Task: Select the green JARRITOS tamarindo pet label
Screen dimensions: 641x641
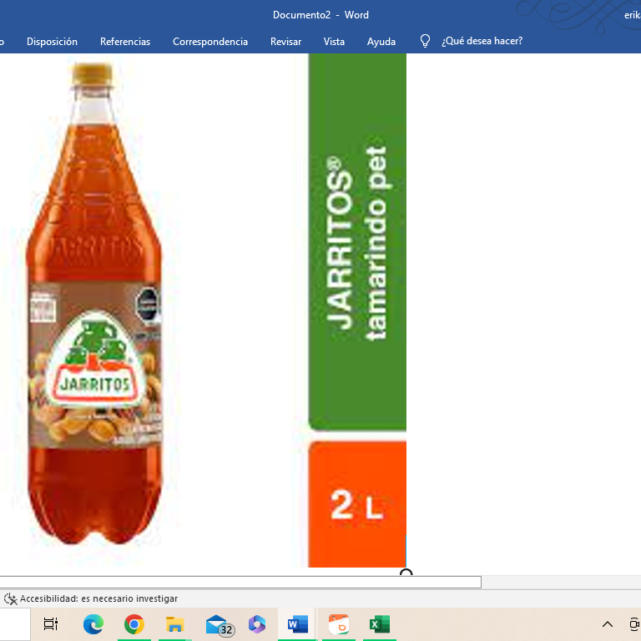Action: point(357,242)
